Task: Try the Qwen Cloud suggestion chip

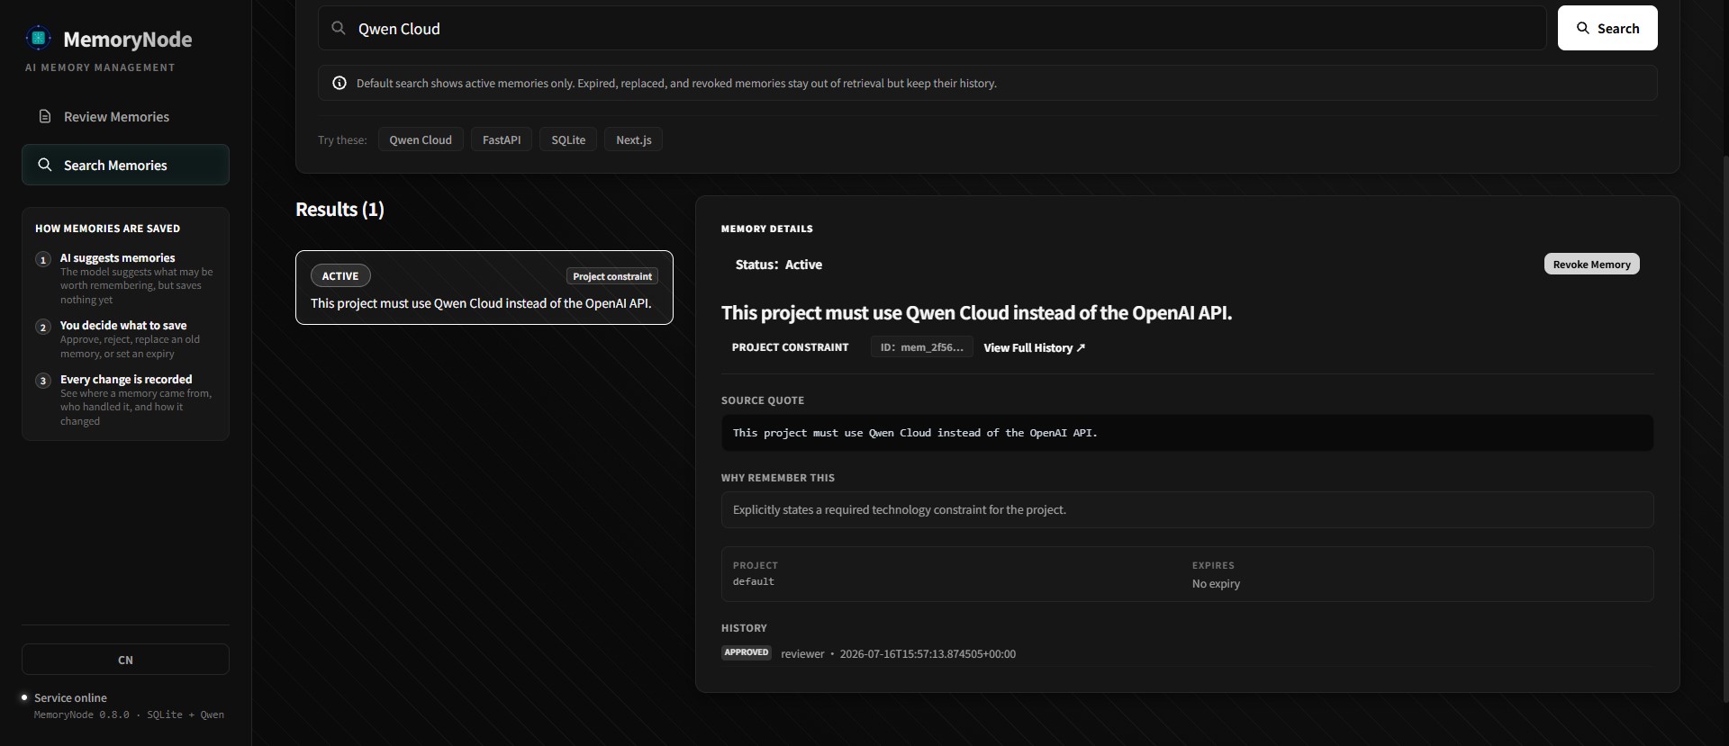Action: (x=421, y=139)
